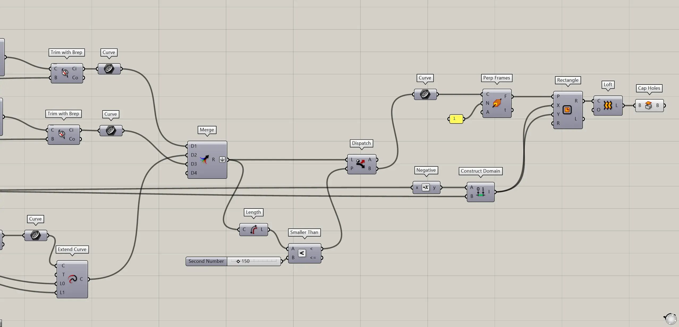This screenshot has height=327, width=679.
Task: Click the Cap Holes component icon
Action: tap(648, 105)
